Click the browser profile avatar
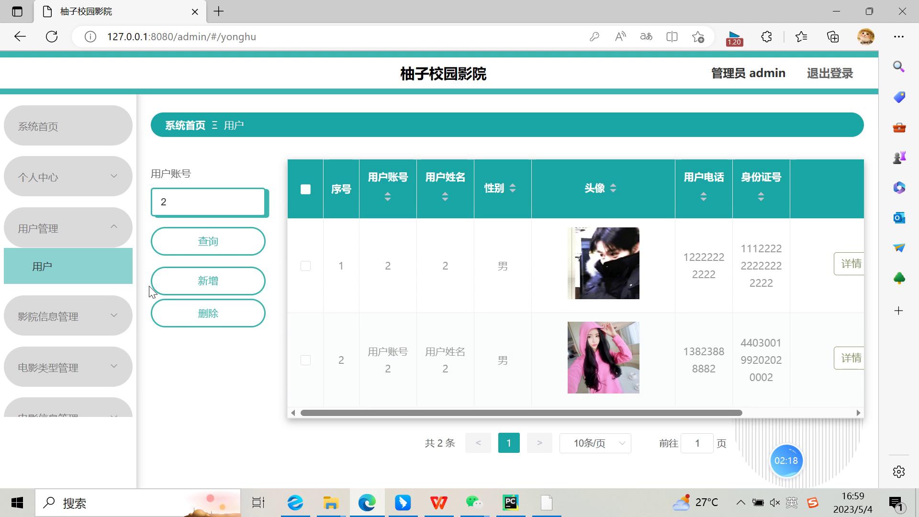This screenshot has height=517, width=919. tap(865, 37)
